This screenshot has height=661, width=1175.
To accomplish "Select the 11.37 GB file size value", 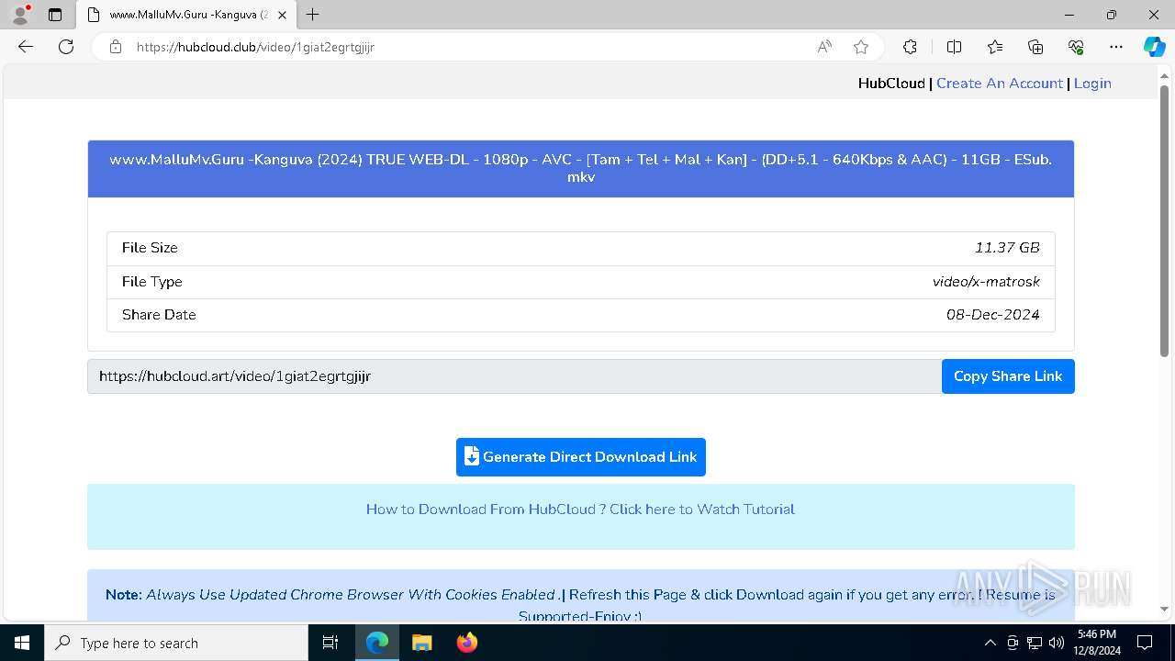I will 1007,248.
